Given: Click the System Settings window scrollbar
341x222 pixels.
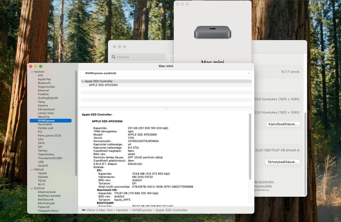Looking at the screenshot, I should click(305, 154).
